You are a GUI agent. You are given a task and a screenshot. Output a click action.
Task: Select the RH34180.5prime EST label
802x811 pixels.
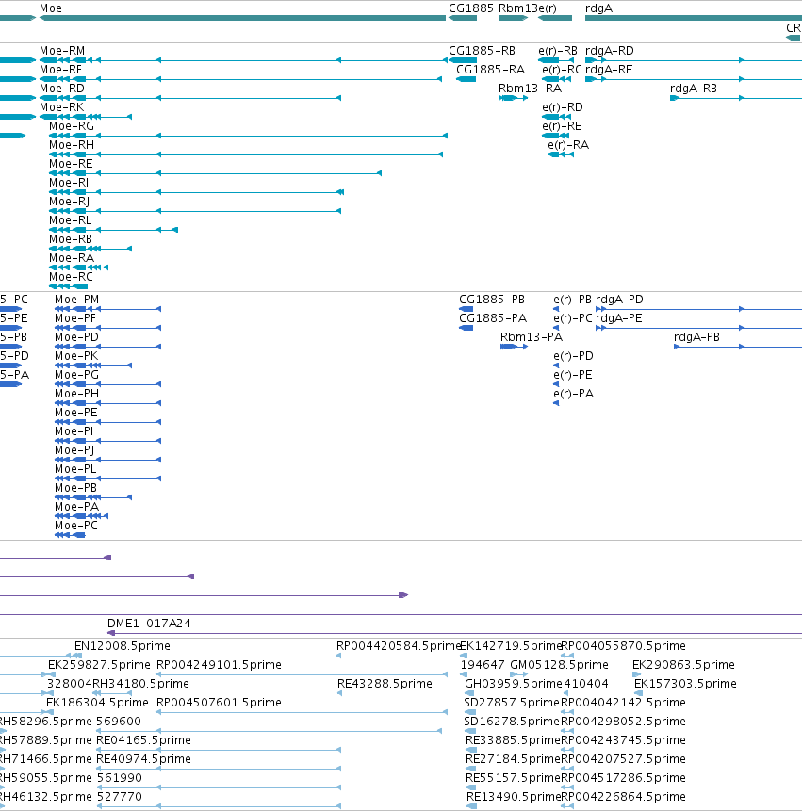140,684
